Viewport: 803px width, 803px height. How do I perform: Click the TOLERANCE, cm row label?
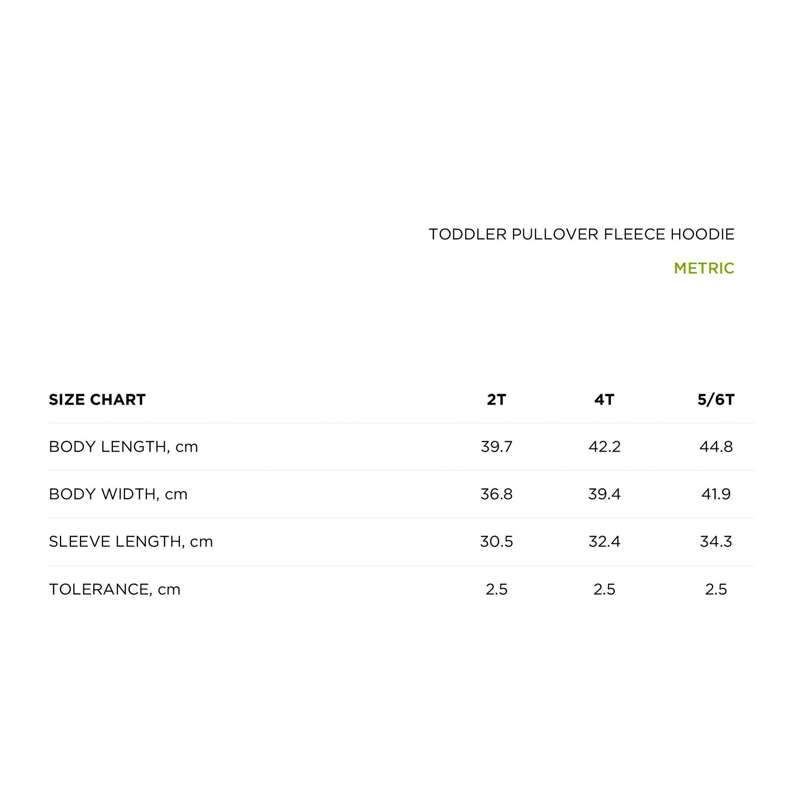point(115,590)
